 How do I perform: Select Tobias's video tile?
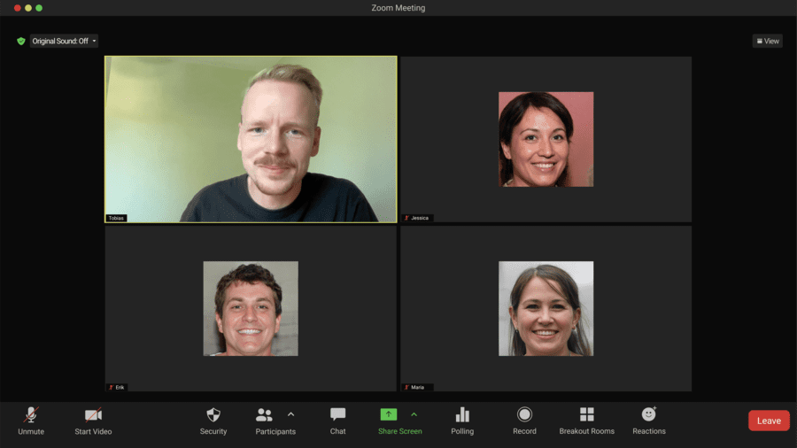[251, 139]
